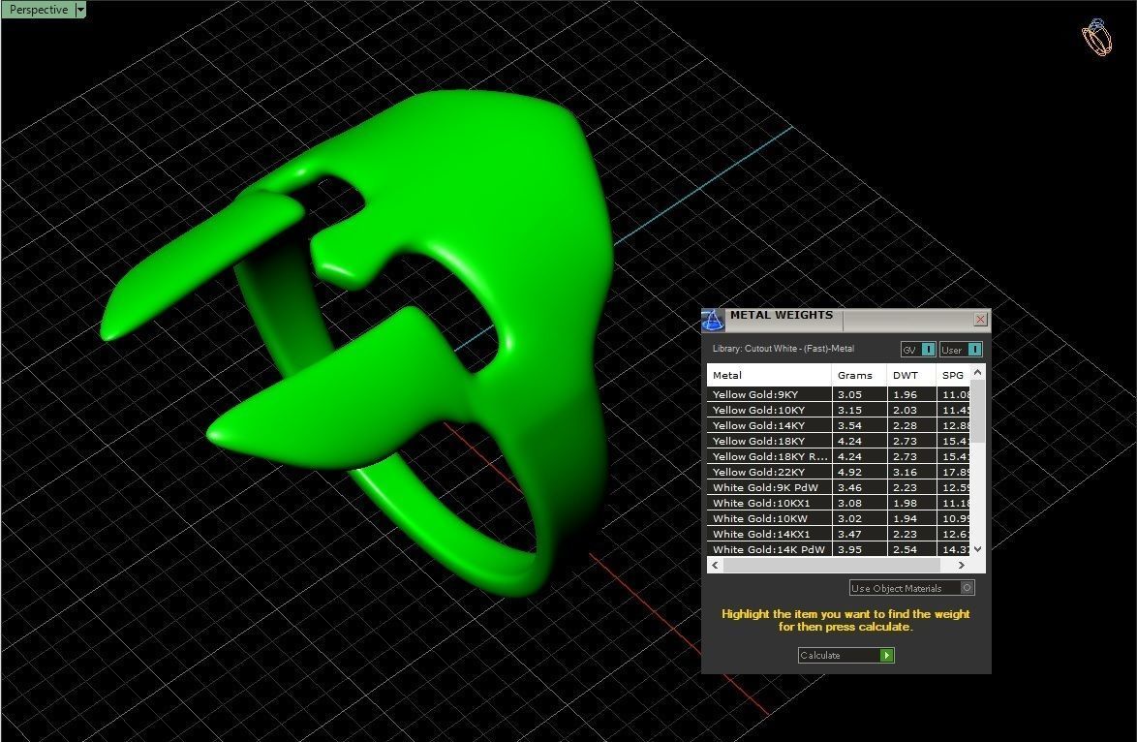
Task: Click the 1.94 DWT value cell
Action: click(911, 518)
